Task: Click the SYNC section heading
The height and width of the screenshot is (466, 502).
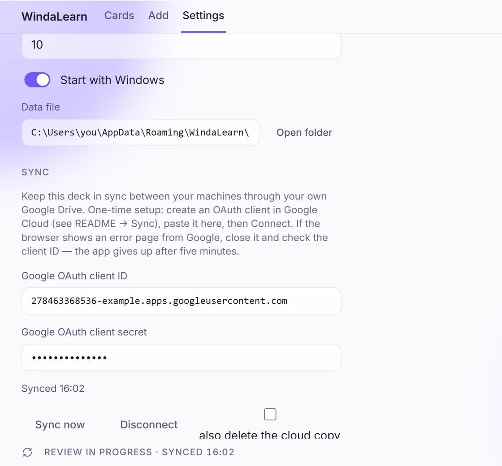Action: pos(35,172)
